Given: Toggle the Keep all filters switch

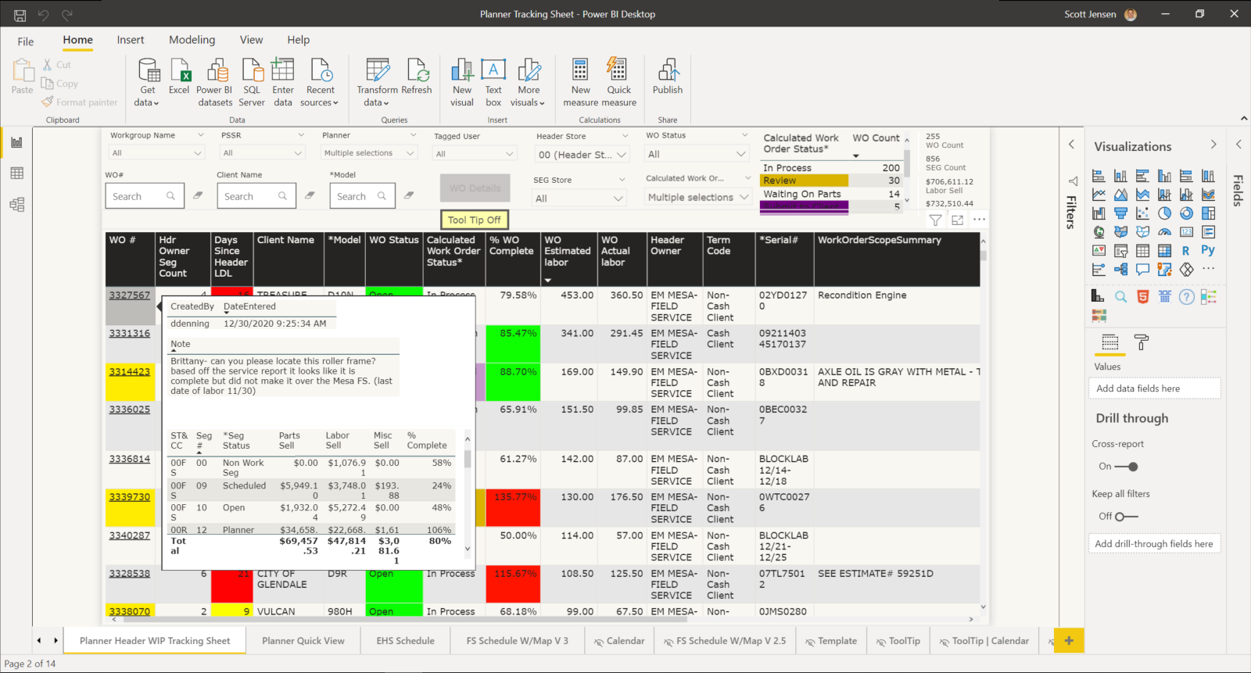Looking at the screenshot, I should 1127,517.
